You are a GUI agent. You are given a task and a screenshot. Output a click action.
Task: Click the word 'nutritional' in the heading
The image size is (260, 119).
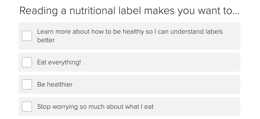pyautogui.click(x=92, y=11)
